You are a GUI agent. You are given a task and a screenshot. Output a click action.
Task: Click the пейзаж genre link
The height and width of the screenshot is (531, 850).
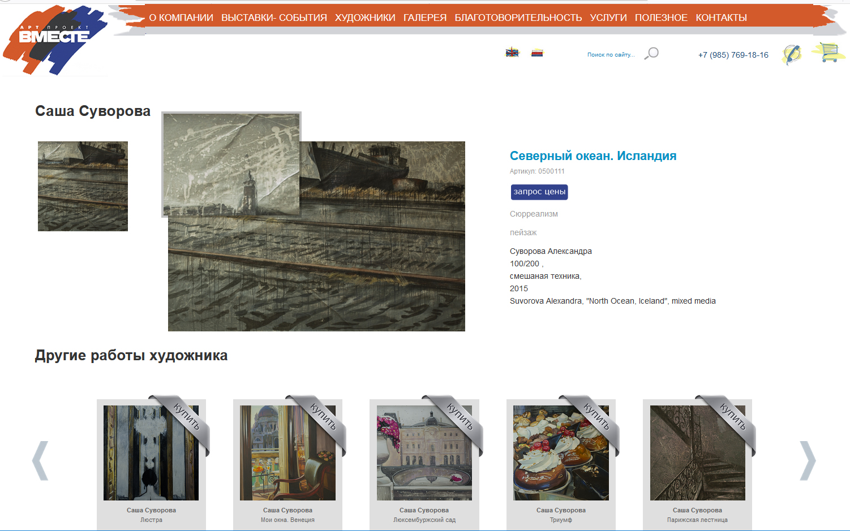(523, 232)
